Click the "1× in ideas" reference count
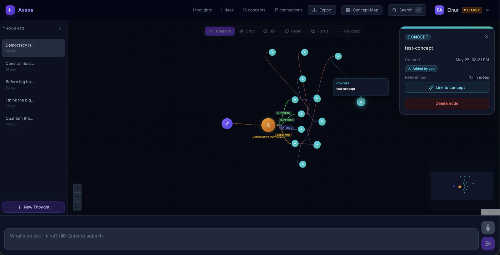The height and width of the screenshot is (255, 500). point(479,77)
